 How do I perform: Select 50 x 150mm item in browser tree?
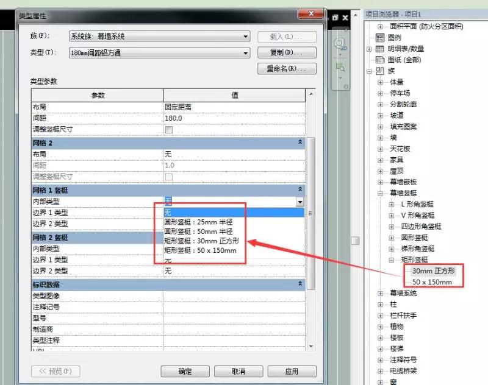coord(432,282)
